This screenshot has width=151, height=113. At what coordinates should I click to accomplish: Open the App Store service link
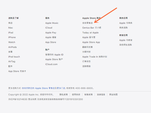tap(51, 42)
